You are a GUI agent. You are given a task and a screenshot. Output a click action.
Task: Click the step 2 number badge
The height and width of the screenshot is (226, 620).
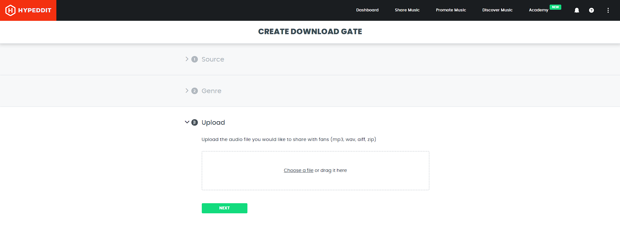pos(195,91)
